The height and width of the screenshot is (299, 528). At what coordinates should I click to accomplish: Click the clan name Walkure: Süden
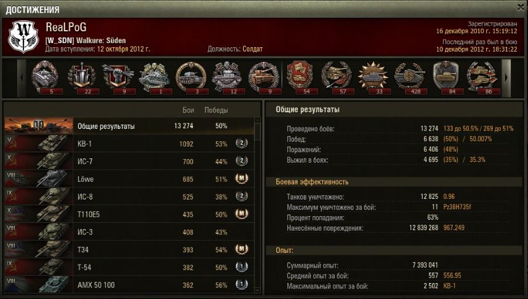(x=101, y=41)
